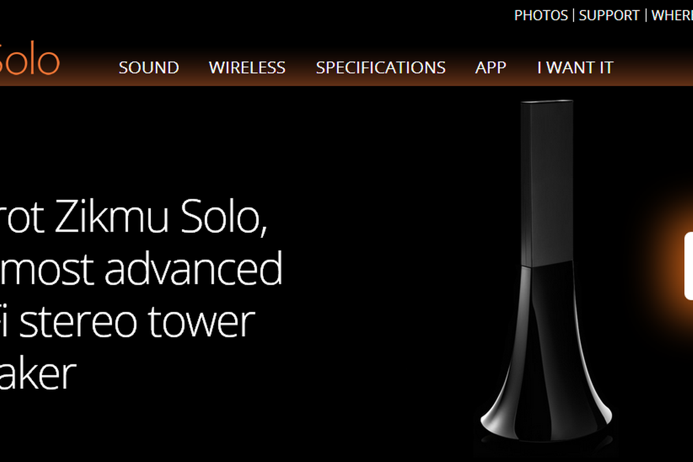Select the SOUND navigation tab
This screenshot has height=462, width=693.
pyautogui.click(x=149, y=68)
